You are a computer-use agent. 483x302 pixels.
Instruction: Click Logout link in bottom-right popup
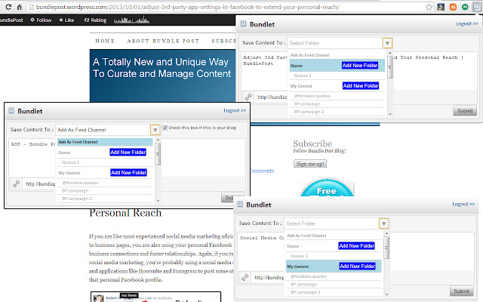(x=463, y=204)
